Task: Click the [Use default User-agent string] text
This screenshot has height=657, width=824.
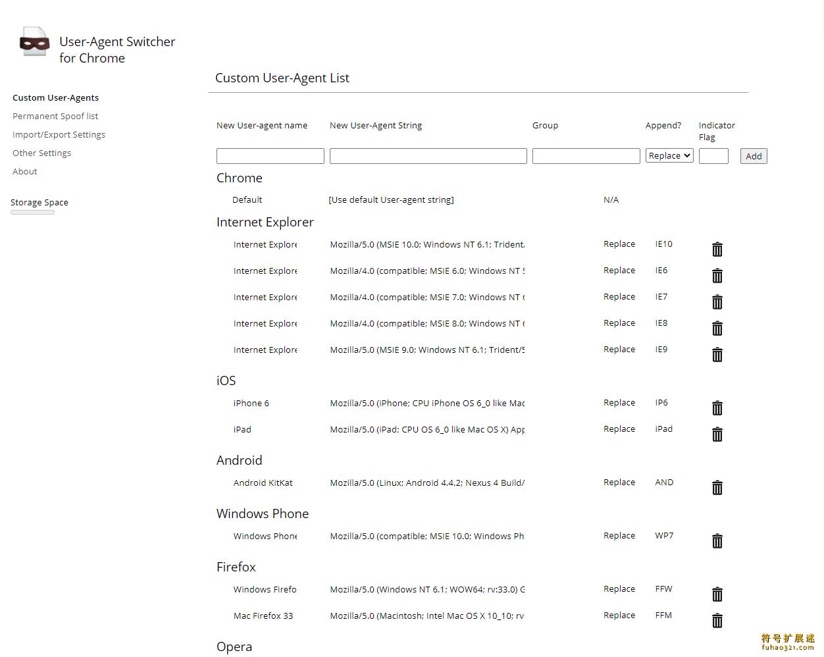Action: [391, 199]
